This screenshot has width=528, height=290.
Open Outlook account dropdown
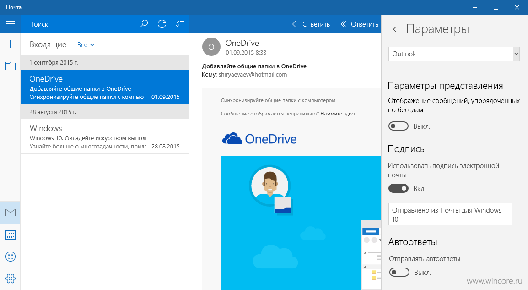[454, 54]
